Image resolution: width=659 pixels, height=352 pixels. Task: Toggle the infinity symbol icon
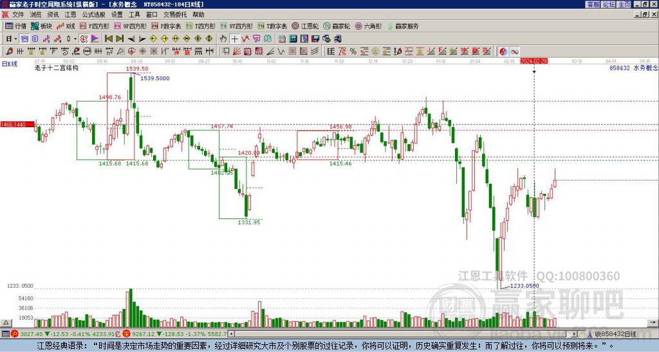pos(514,51)
